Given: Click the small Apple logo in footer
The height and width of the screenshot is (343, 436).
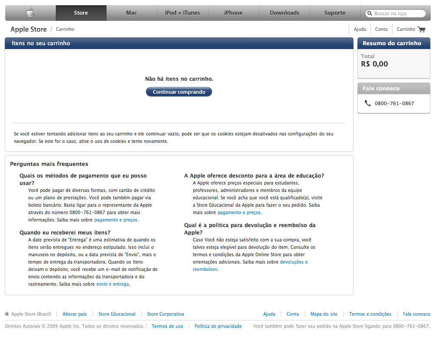Looking at the screenshot, I should tap(7, 314).
